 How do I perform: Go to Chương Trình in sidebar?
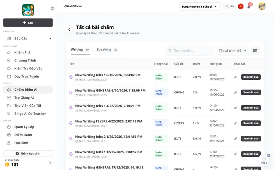click(x=28, y=60)
